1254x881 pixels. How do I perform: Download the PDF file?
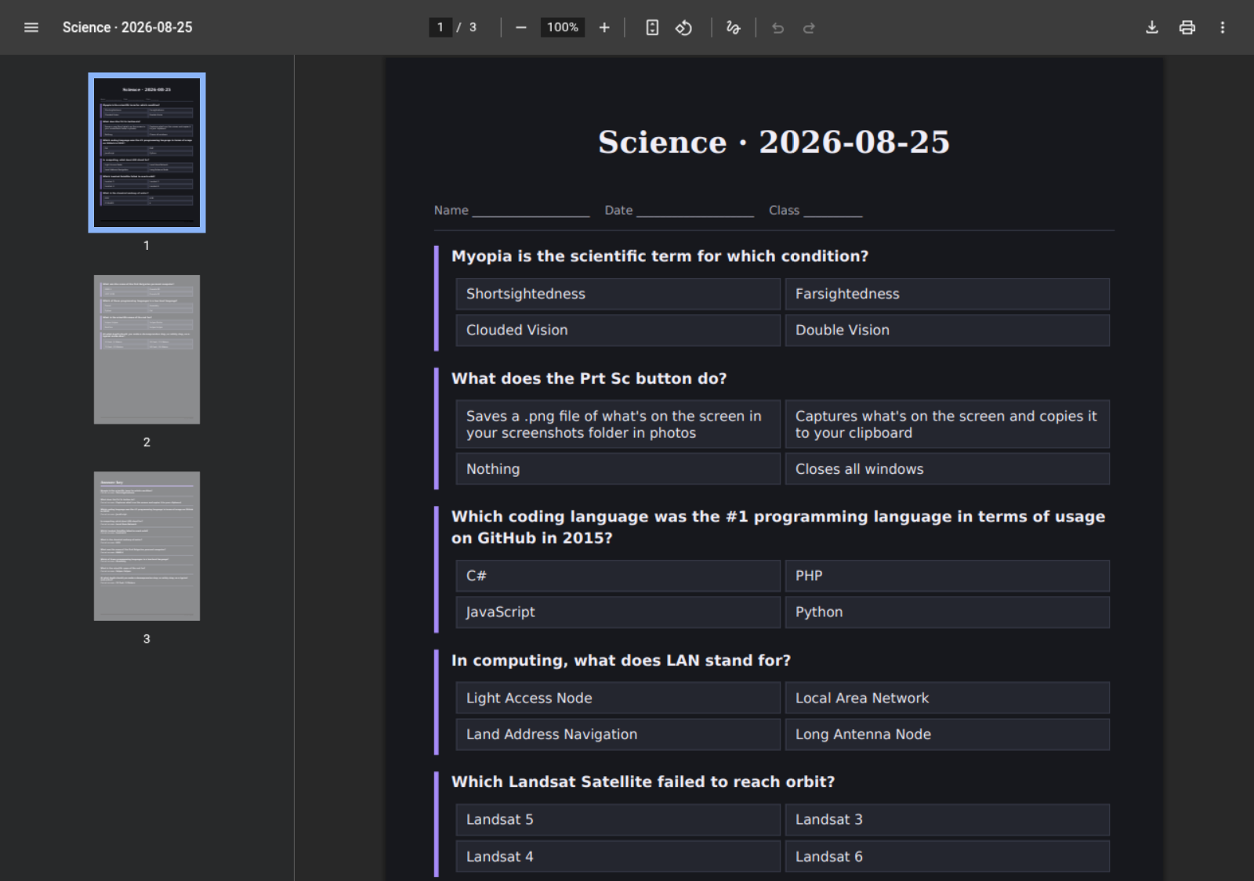(x=1152, y=27)
